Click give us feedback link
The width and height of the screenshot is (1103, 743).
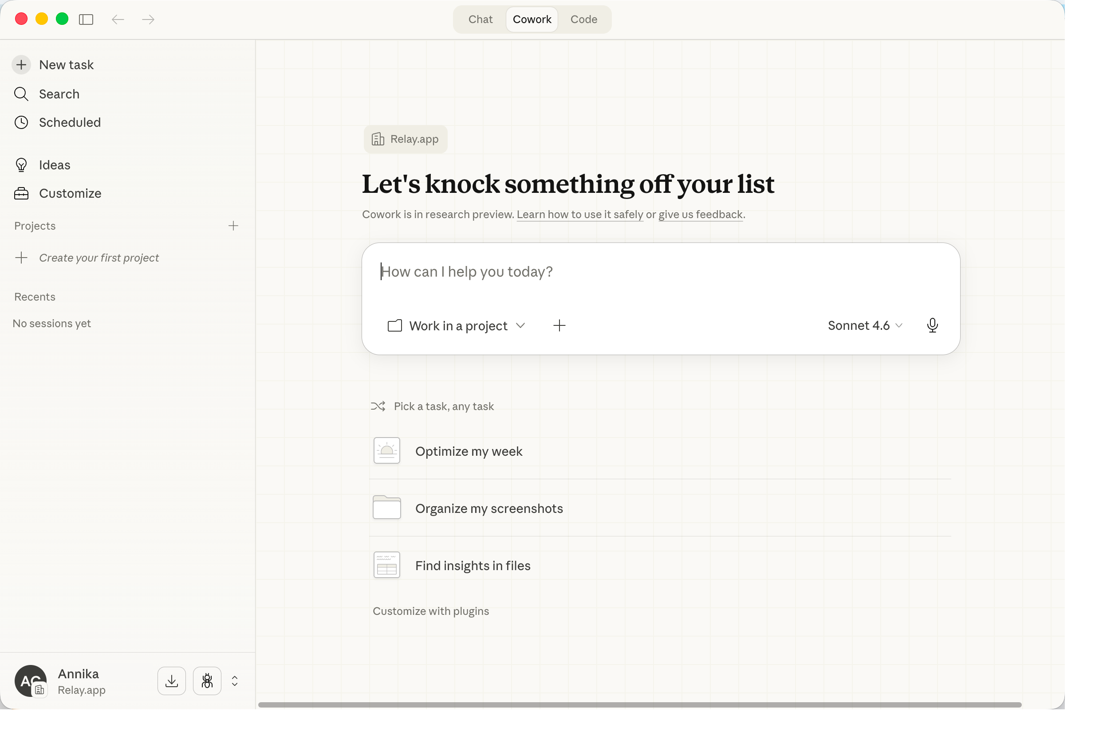point(700,215)
